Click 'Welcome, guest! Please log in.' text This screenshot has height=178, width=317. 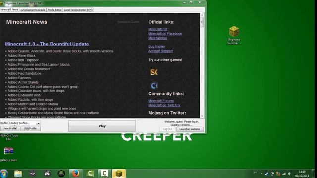(182, 122)
